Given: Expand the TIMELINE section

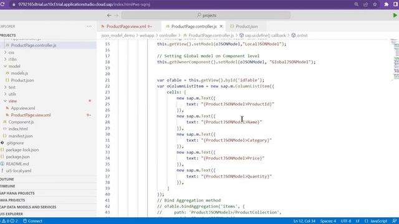Looking at the screenshot, I should (7, 186).
